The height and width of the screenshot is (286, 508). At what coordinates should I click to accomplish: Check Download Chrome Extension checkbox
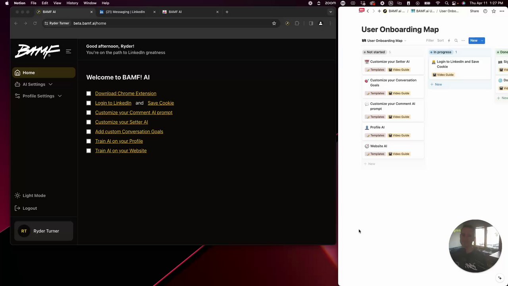(x=89, y=93)
